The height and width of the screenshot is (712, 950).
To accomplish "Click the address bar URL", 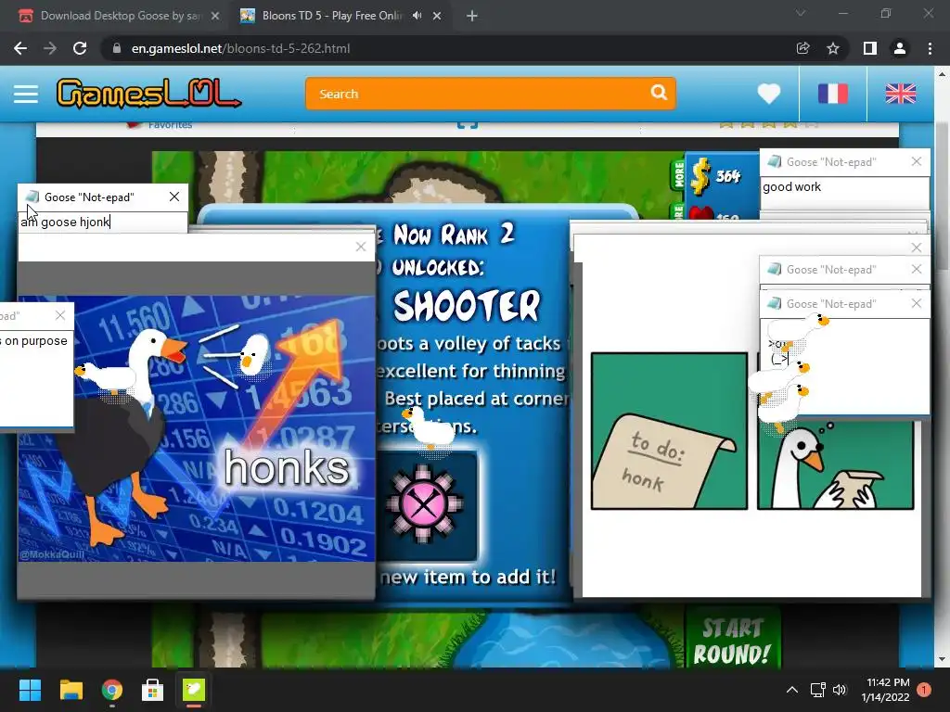I will [x=240, y=48].
